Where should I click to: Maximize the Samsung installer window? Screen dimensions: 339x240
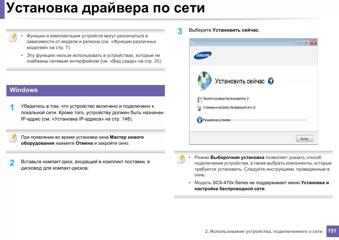[306, 43]
